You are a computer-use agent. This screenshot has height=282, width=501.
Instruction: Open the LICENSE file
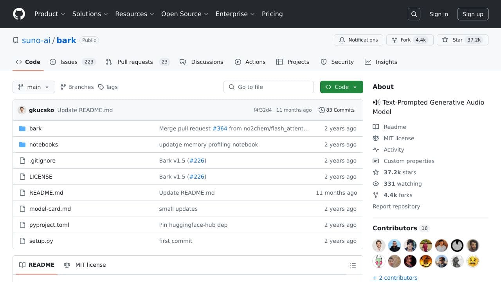(41, 177)
